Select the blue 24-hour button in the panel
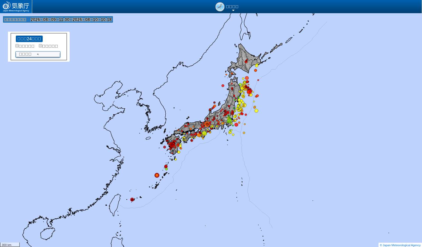This screenshot has height=247, width=422. tap(29, 39)
